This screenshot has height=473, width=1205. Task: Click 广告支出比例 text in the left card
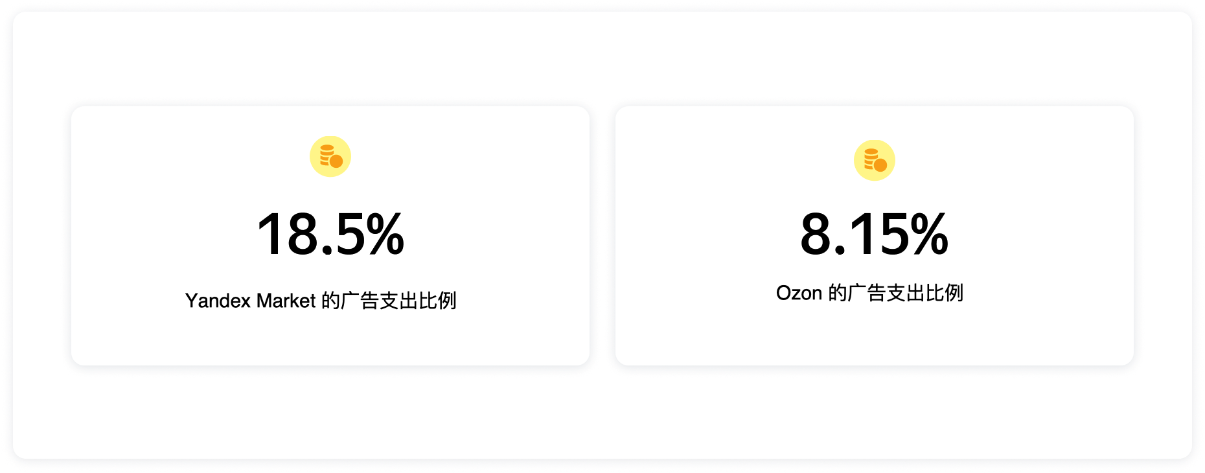pyautogui.click(x=398, y=301)
